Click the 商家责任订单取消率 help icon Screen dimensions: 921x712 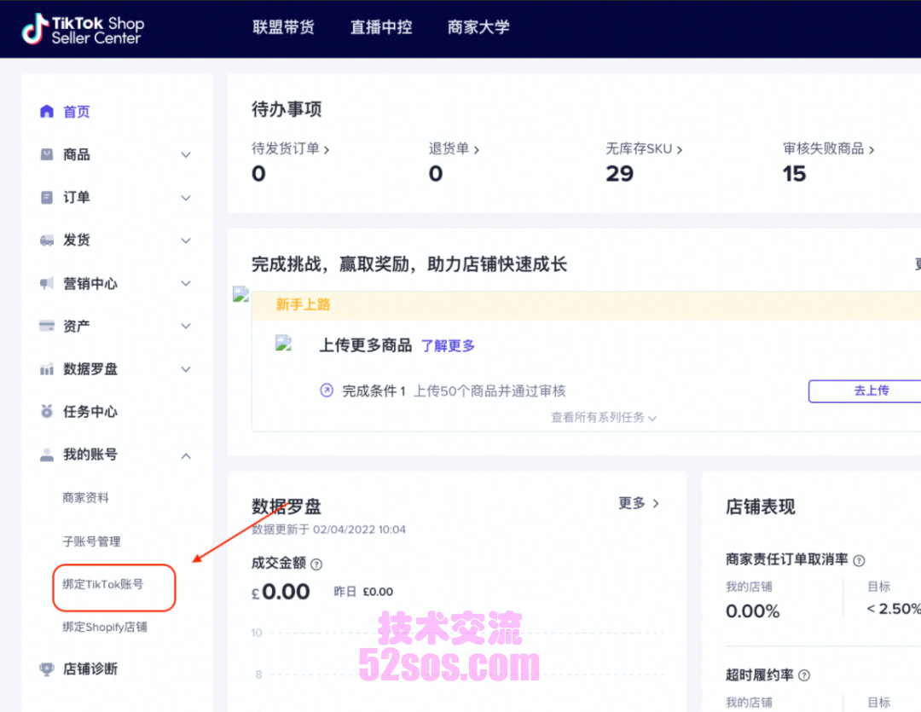point(859,560)
